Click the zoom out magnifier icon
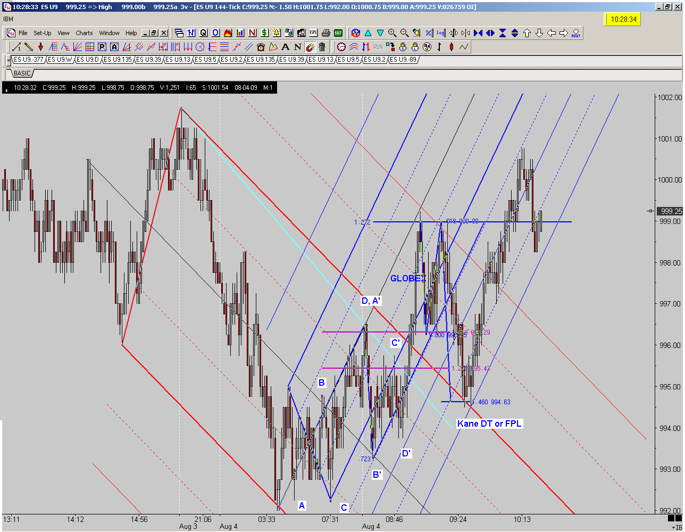 (404, 33)
